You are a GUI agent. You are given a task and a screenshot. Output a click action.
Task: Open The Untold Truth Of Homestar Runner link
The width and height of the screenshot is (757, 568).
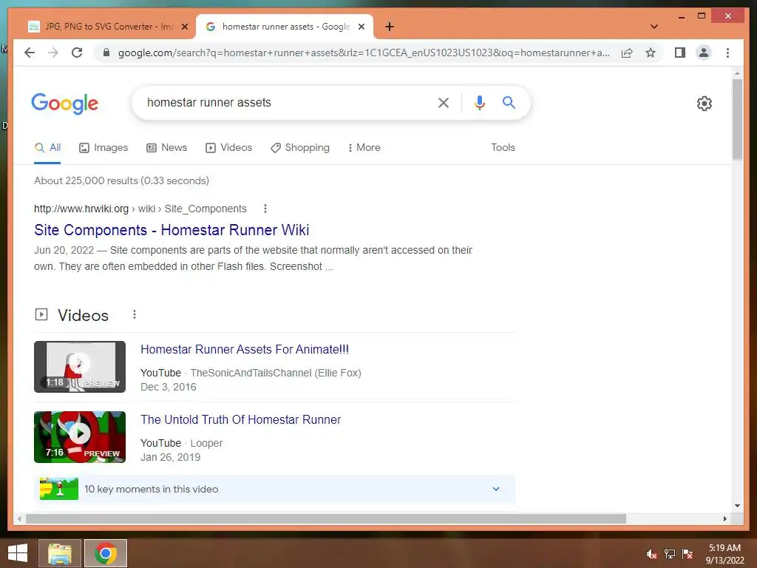(x=240, y=420)
